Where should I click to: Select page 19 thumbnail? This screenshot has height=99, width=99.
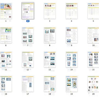click(x=71, y=84)
